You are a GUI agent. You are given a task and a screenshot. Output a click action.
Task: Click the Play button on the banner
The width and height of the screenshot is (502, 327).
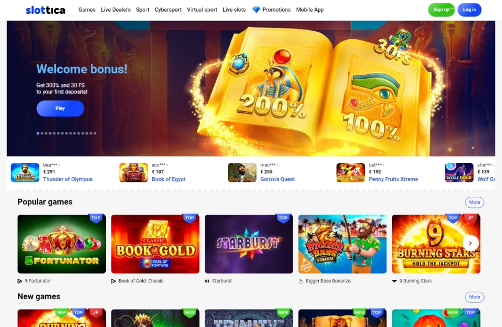60,108
